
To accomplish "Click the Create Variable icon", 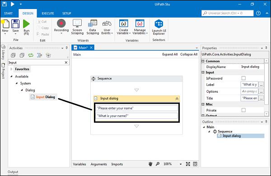I will pos(123,23).
